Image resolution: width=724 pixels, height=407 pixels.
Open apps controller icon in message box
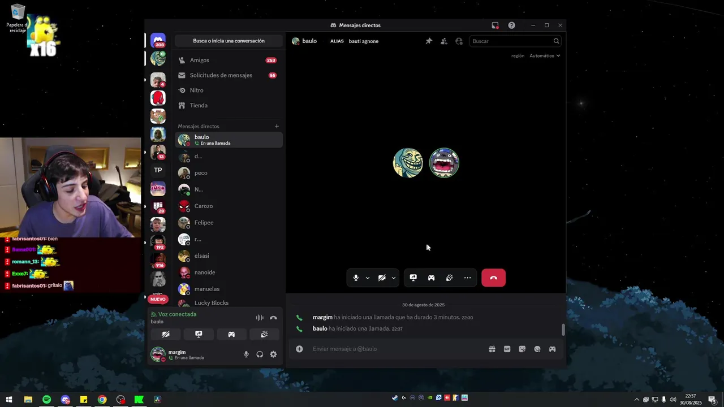[x=552, y=349]
